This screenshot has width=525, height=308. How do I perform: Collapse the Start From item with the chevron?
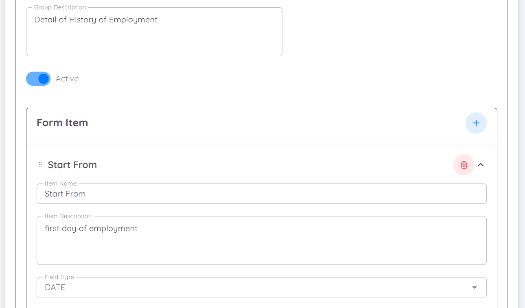(481, 165)
